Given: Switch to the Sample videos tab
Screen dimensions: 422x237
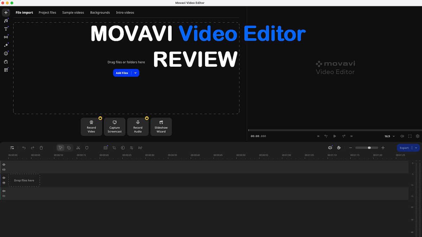Looking at the screenshot, I should click(73, 12).
